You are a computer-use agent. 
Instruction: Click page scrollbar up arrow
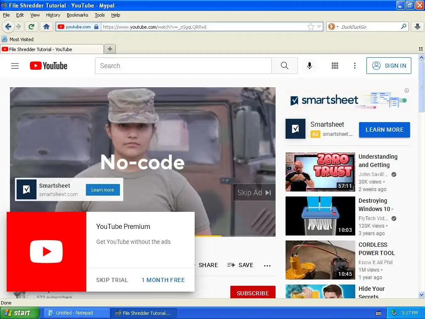pyautogui.click(x=421, y=57)
